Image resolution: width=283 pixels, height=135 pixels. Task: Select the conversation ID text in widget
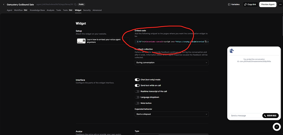click(x=254, y=61)
